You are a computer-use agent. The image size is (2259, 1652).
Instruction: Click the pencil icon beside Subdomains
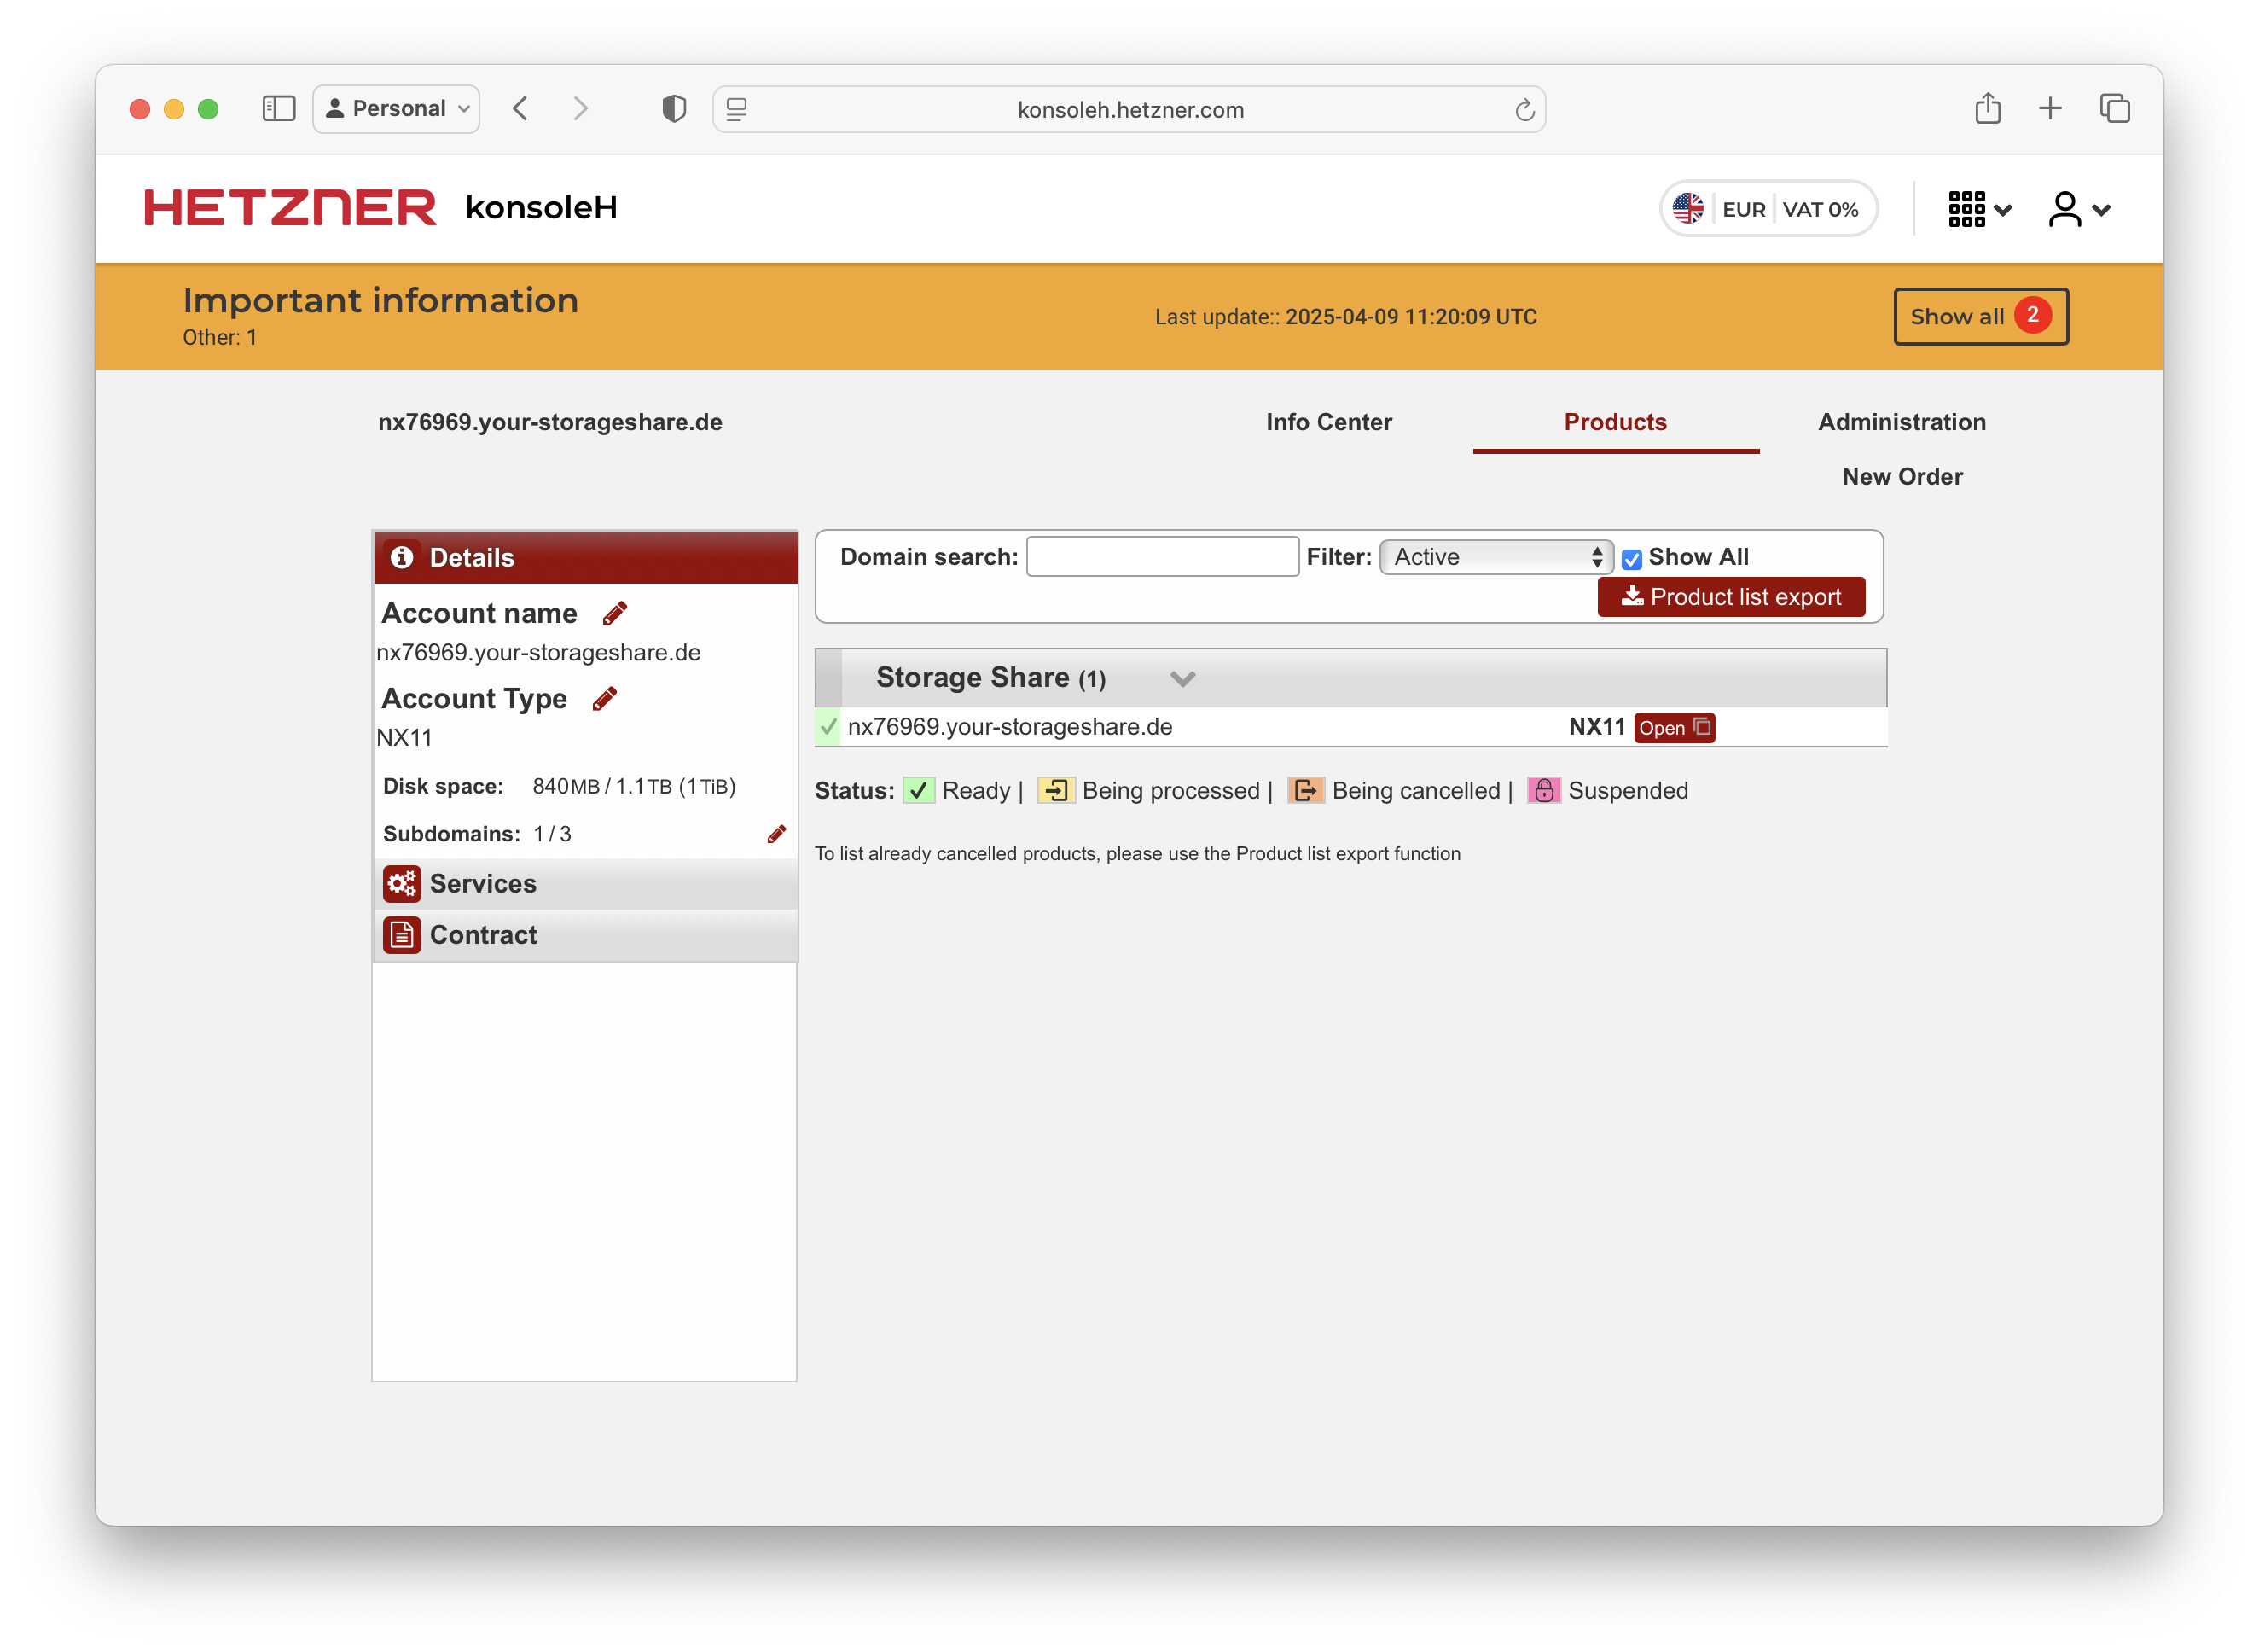point(776,834)
